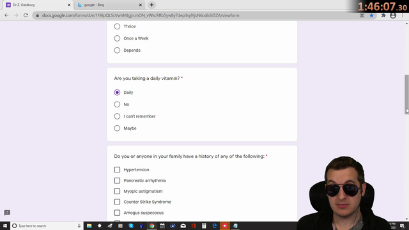Click the red recording app on taskbar
409x230 pixels.
pyautogui.click(x=225, y=226)
